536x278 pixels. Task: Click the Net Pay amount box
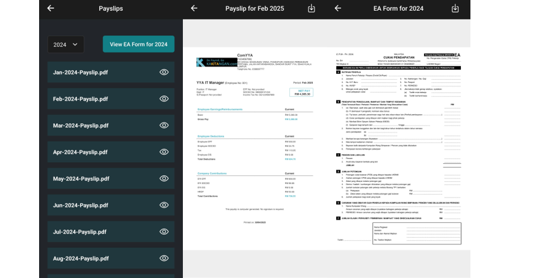coord(301,92)
